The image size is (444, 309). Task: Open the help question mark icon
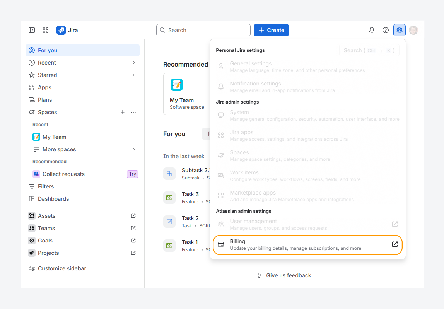point(385,30)
